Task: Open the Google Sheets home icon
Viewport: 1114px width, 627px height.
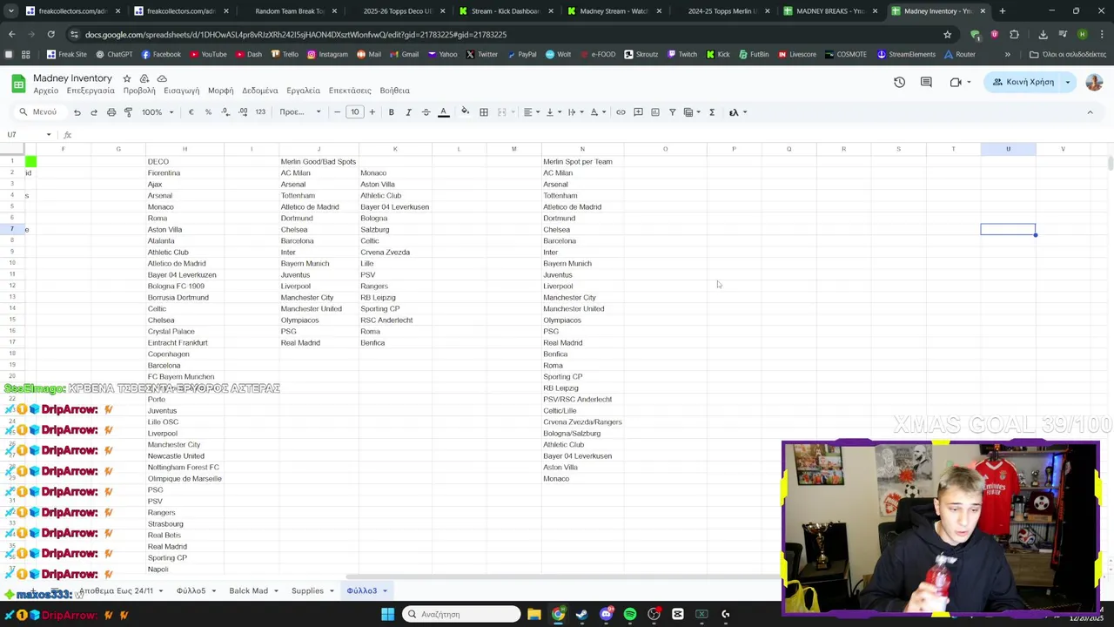Action: point(18,84)
